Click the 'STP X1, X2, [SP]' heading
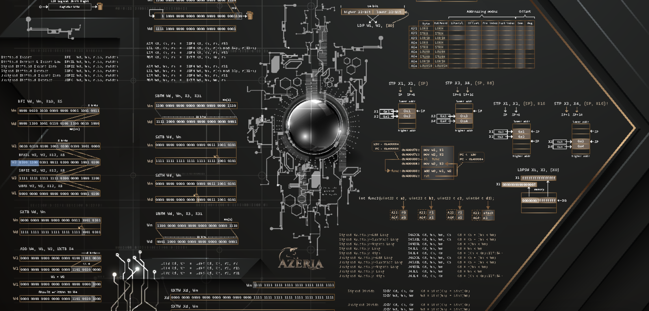The image size is (649, 311). tap(408, 84)
